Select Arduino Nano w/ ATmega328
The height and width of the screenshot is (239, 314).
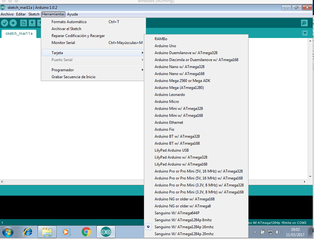pos(196,67)
